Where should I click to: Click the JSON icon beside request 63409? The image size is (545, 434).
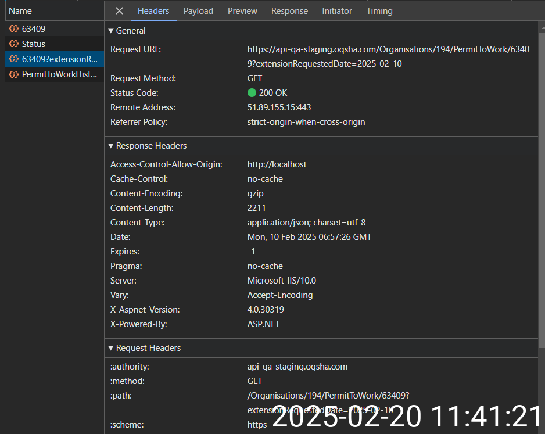point(13,28)
